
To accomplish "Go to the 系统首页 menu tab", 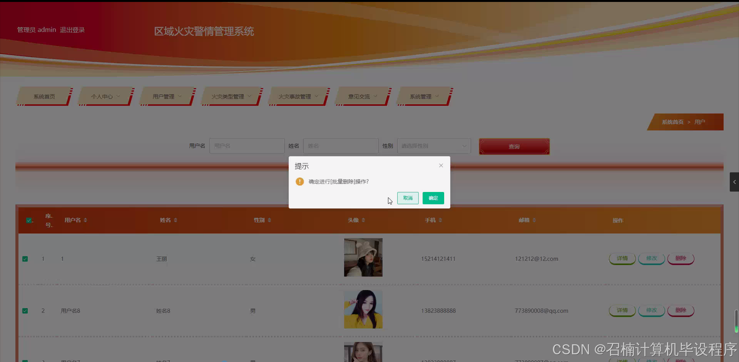I will [44, 97].
